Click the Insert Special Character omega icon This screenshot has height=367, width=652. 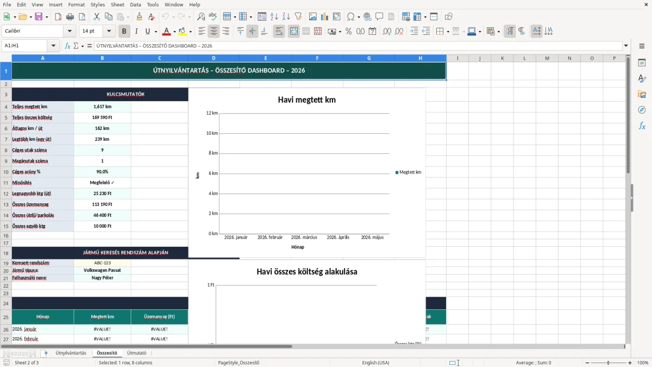350,17
